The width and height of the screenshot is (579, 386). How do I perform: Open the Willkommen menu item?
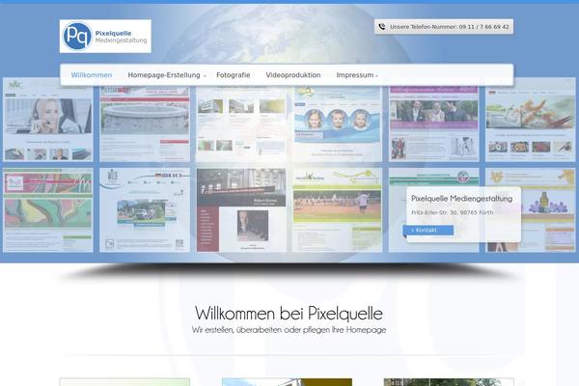[92, 75]
